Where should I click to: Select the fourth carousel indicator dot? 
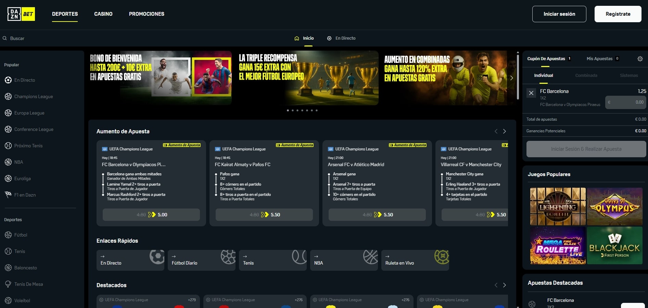coord(302,110)
